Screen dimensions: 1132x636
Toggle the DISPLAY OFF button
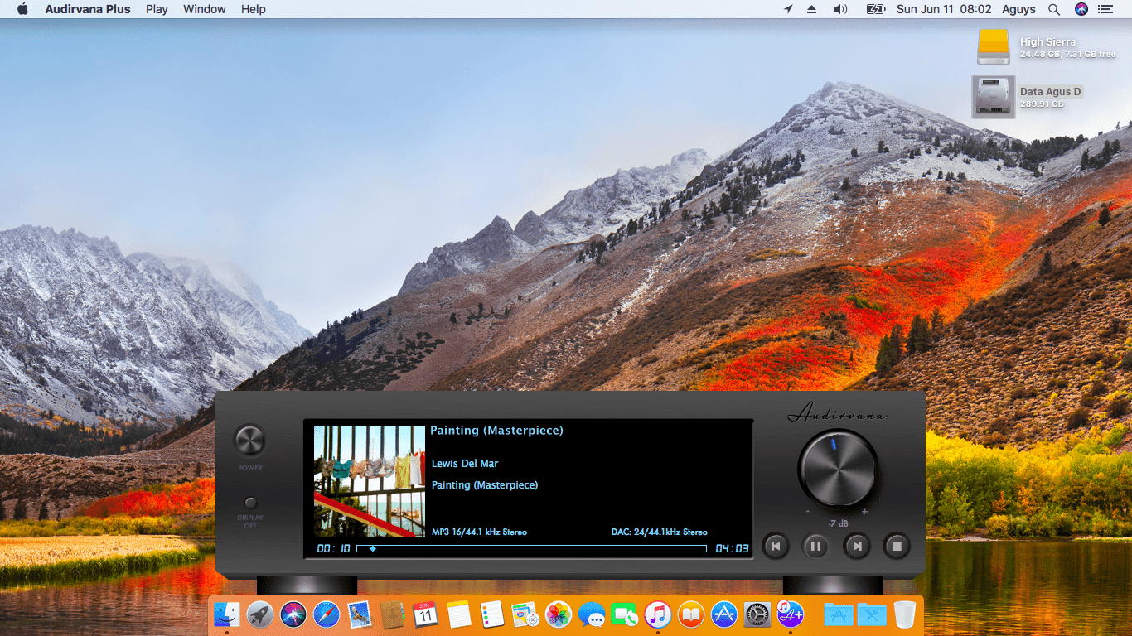pos(250,503)
